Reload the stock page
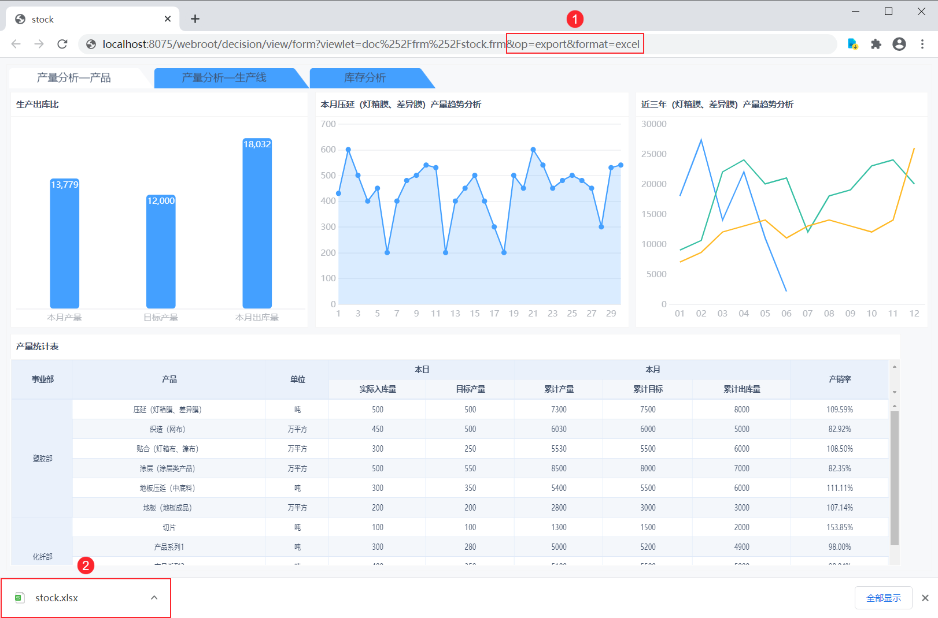The image size is (938, 618). click(62, 44)
